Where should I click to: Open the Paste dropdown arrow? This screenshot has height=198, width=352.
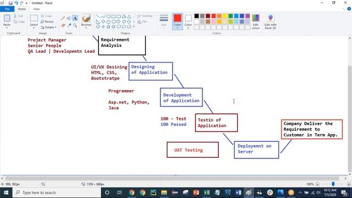[7, 28]
